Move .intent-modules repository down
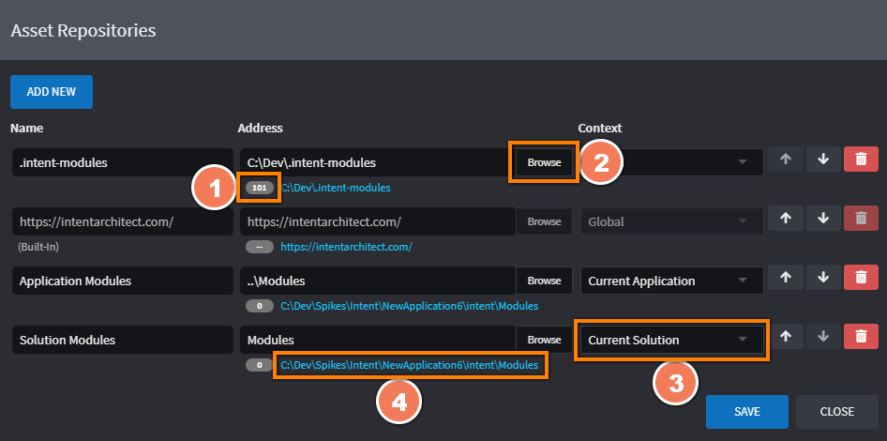This screenshot has height=441, width=887. pyautogui.click(x=822, y=161)
